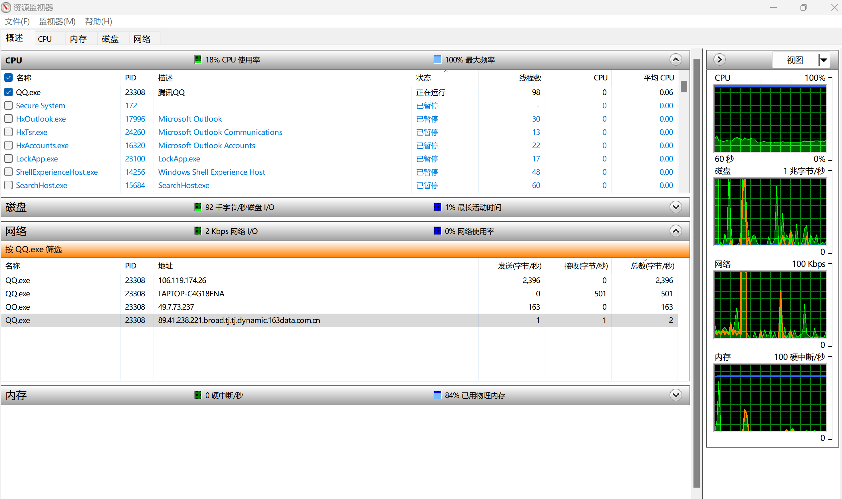This screenshot has width=842, height=499.
Task: Click the Resource Monitor app icon in title bar
Action: [6, 7]
